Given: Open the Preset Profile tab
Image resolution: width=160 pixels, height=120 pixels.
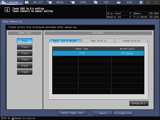Looking at the screenshot, I should 132,41.
